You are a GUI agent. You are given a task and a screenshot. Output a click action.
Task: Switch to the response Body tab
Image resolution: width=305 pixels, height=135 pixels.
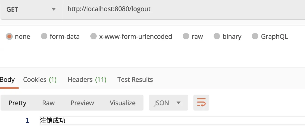(x=7, y=79)
